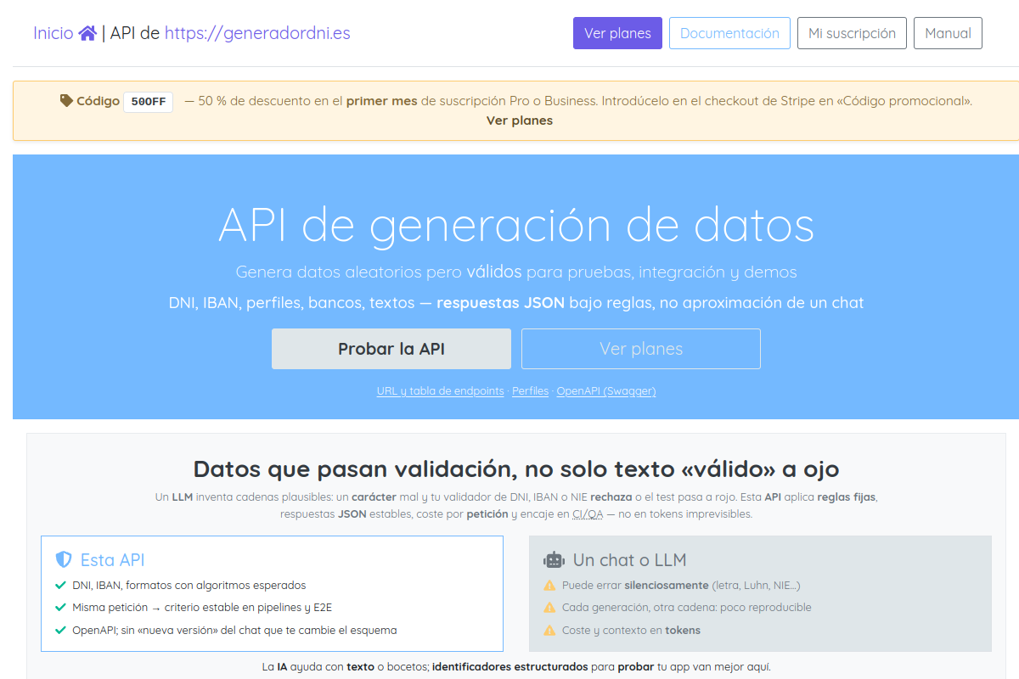
Task: Click warning icon beside Coste y contexto en tokens
Action: point(549,631)
